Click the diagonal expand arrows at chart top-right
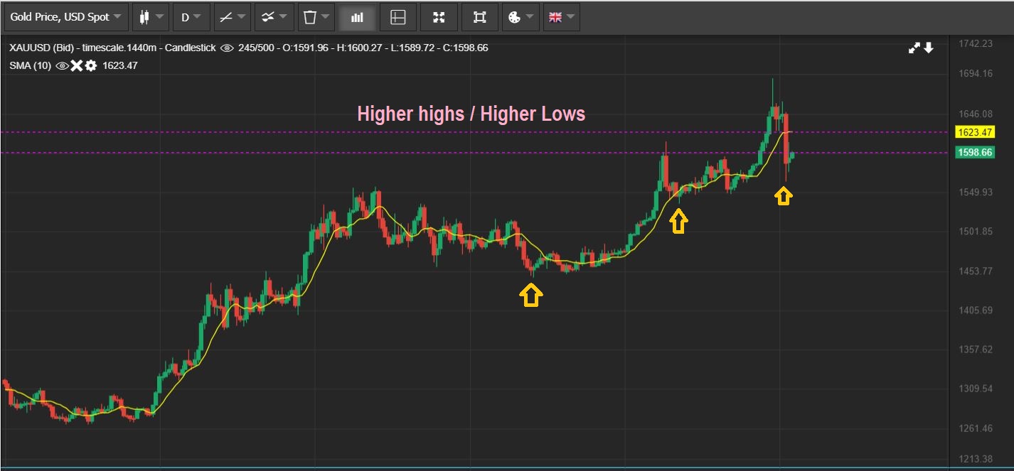 914,48
